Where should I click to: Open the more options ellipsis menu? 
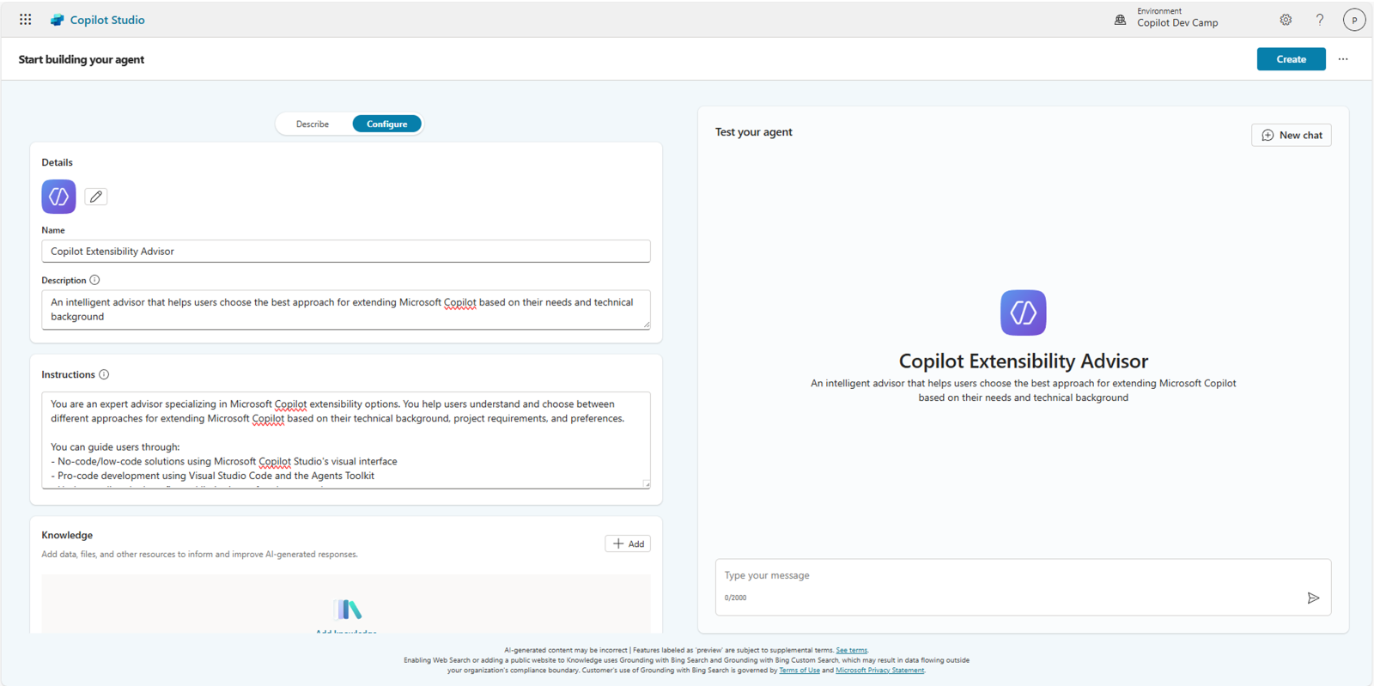coord(1343,59)
